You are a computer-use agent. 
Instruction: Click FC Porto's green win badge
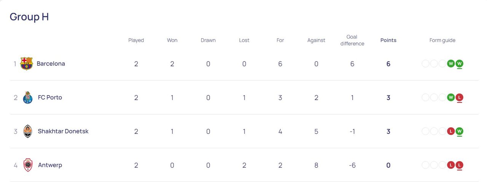point(451,97)
